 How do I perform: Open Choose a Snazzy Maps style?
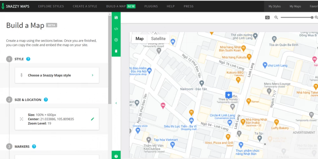coord(57,75)
